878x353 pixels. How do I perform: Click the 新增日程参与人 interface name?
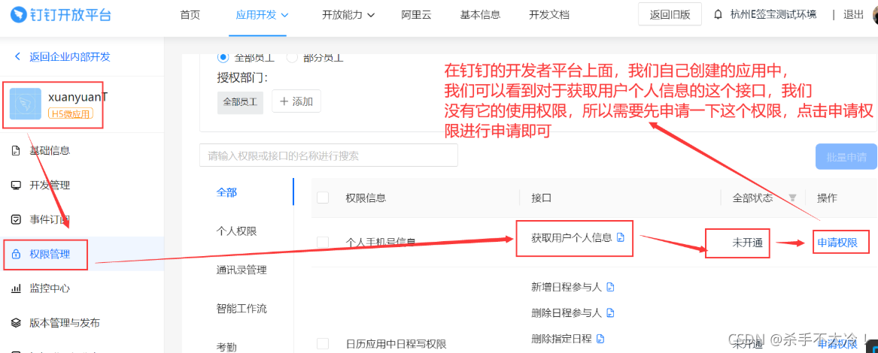click(x=566, y=287)
